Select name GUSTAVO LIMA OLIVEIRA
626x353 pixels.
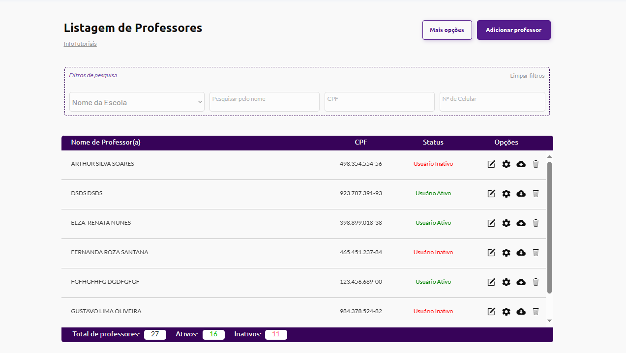(x=106, y=311)
